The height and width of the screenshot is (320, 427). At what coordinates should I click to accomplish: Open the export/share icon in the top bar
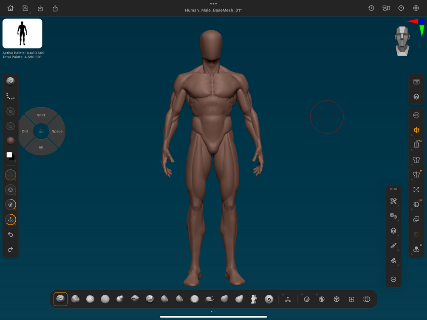click(55, 8)
